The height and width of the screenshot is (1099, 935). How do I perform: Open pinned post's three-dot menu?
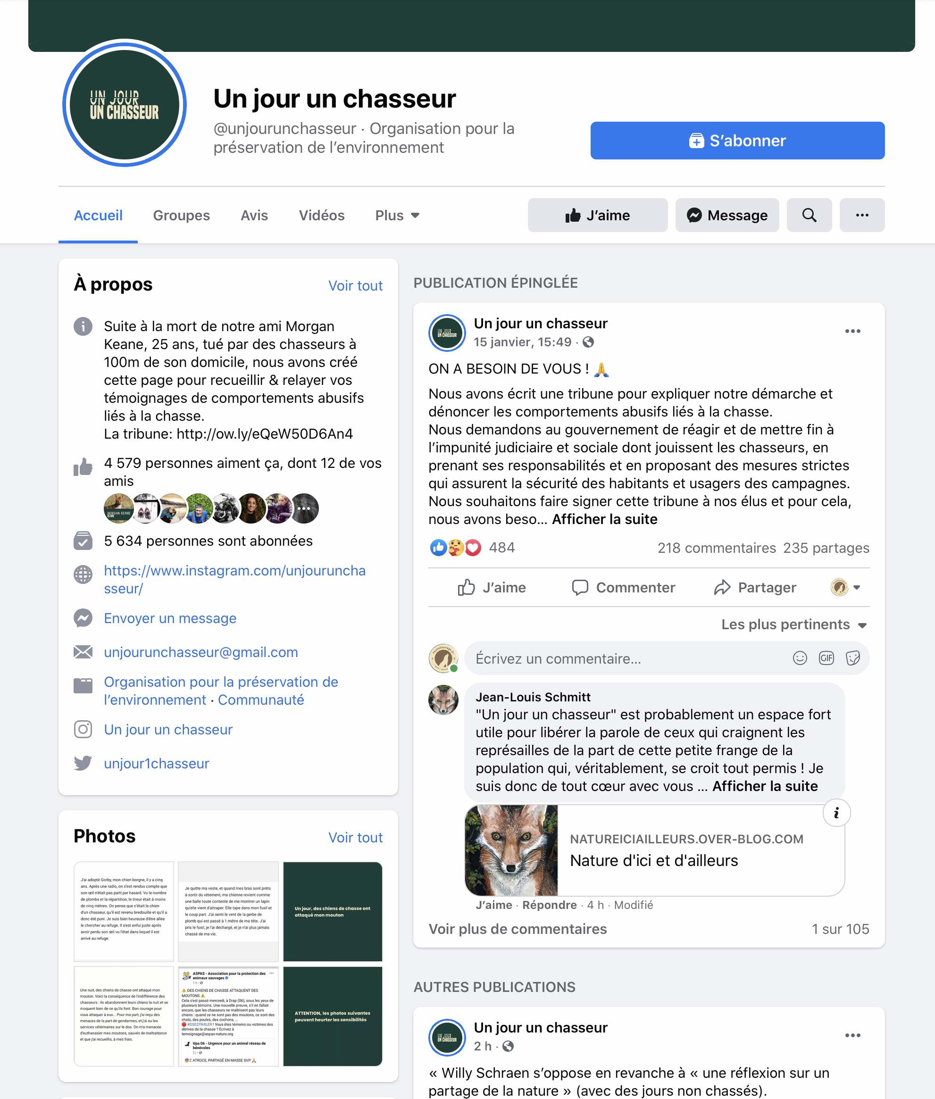point(852,331)
